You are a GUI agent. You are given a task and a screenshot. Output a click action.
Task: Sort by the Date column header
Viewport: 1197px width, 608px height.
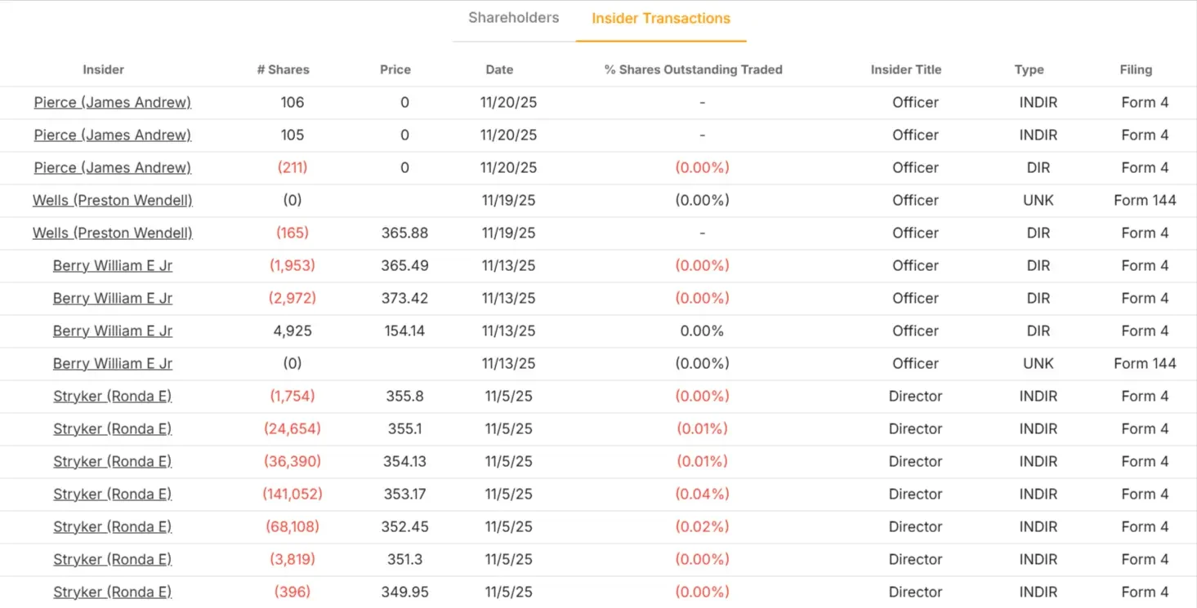tap(499, 69)
